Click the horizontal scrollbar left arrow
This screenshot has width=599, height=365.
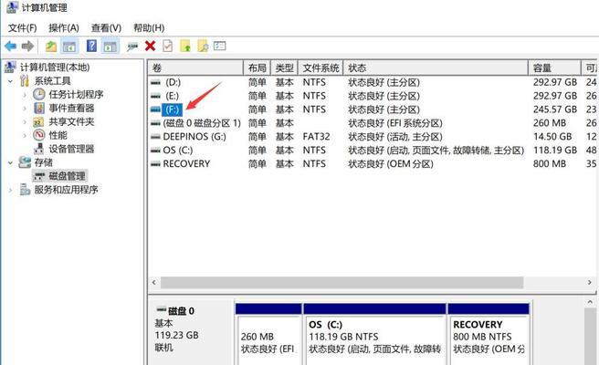[x=154, y=283]
